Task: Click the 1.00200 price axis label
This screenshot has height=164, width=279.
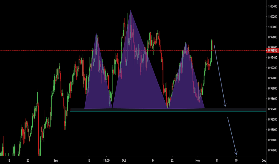Action: pyautogui.click(x=273, y=17)
